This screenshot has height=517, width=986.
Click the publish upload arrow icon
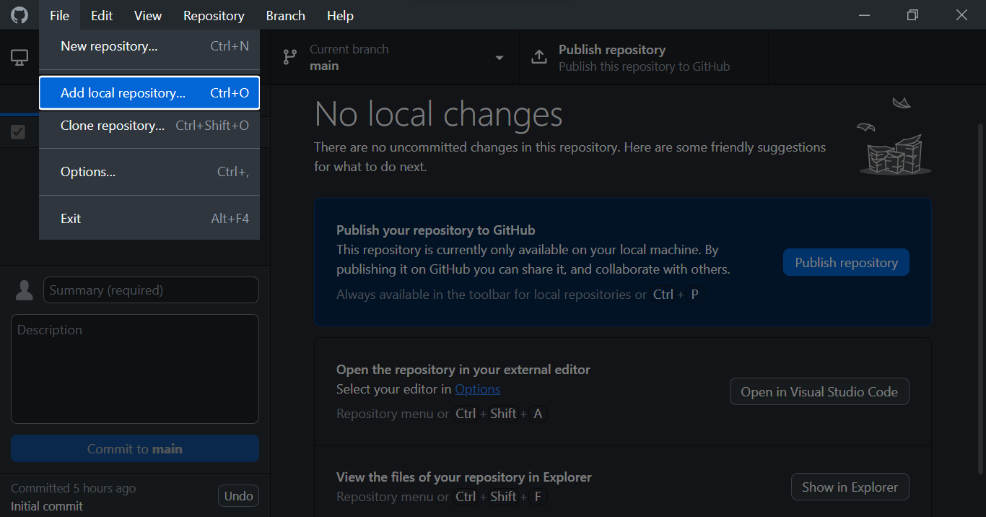[539, 58]
